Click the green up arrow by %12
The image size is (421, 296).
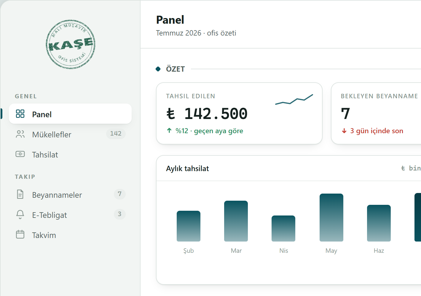169,131
